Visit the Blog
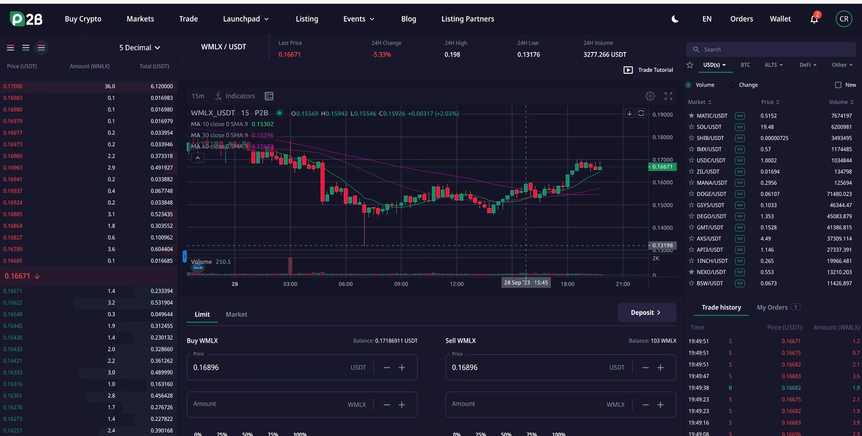The width and height of the screenshot is (862, 436). (409, 19)
